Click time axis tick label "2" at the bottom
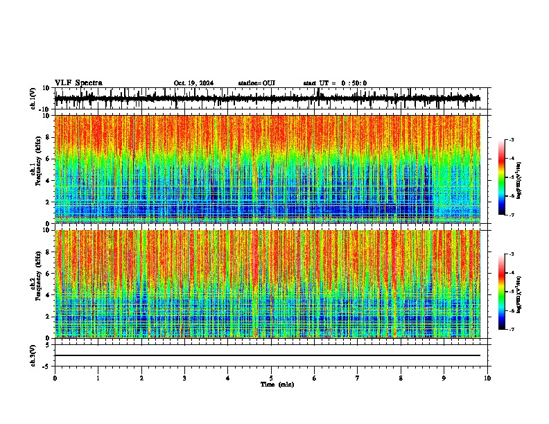Screen dimensions: 549x424 141,378
